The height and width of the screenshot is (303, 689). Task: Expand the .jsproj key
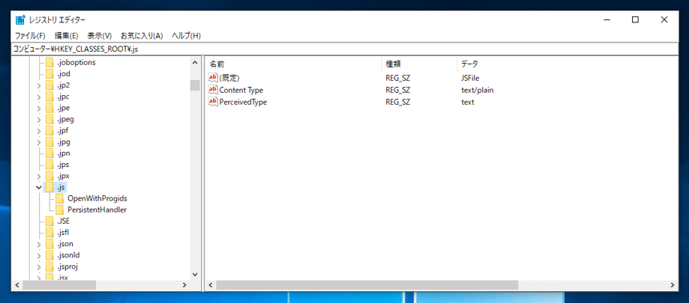click(x=38, y=266)
